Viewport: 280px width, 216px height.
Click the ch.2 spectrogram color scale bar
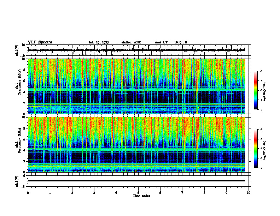[x=256, y=149]
